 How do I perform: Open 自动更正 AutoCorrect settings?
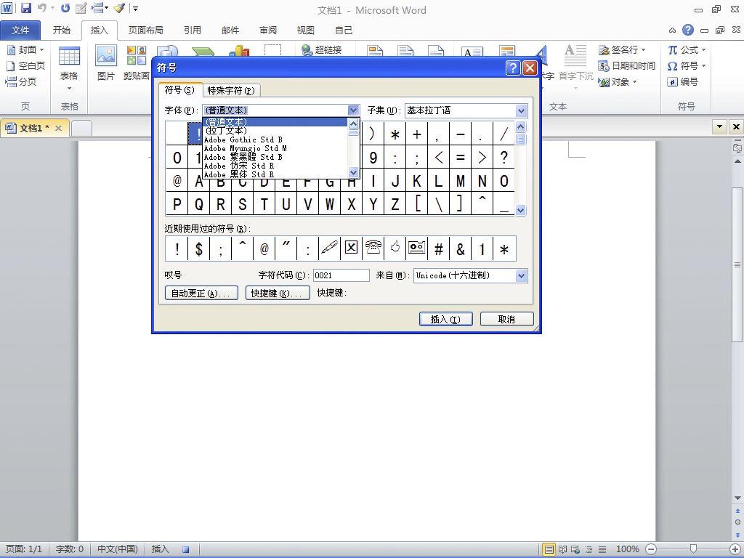[x=201, y=294]
